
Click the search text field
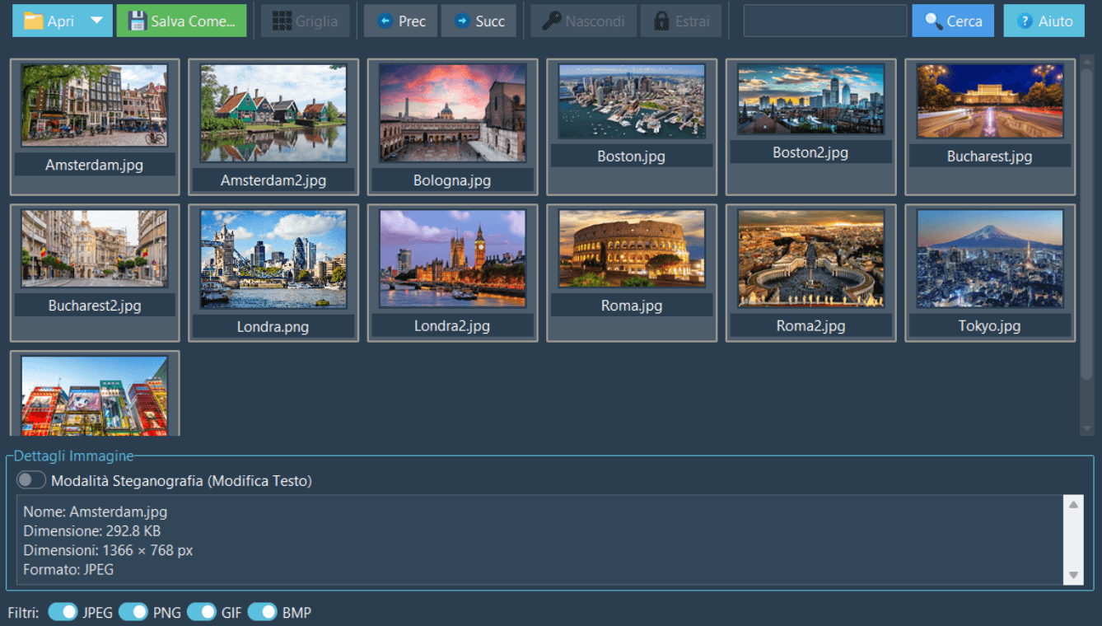824,21
